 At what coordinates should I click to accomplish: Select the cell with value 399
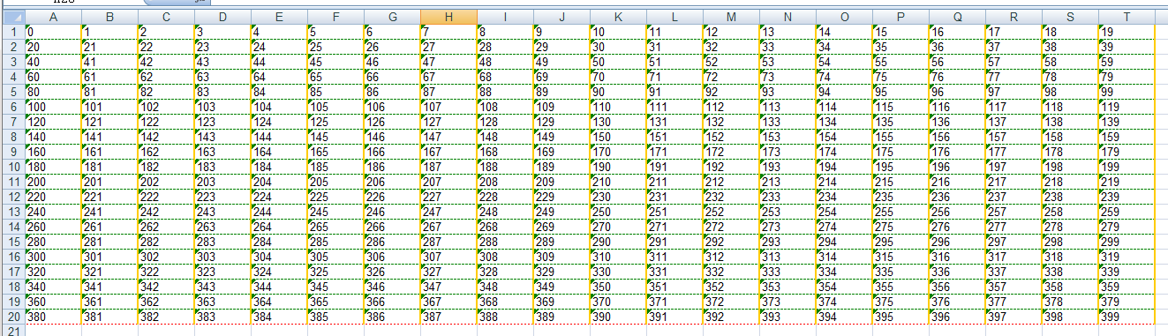1127,317
